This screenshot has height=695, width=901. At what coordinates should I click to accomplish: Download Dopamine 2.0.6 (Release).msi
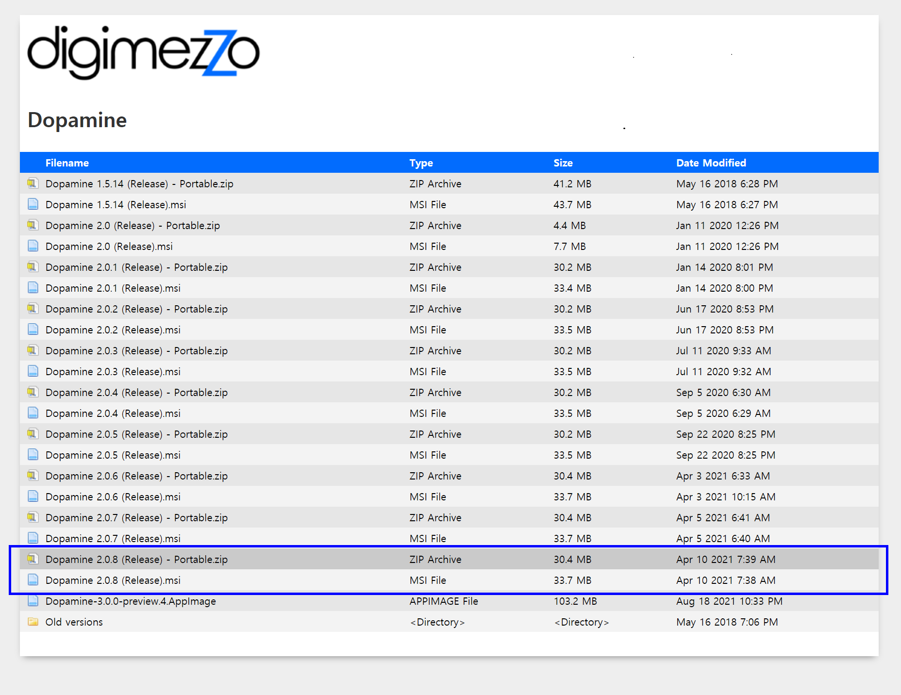[x=113, y=497]
